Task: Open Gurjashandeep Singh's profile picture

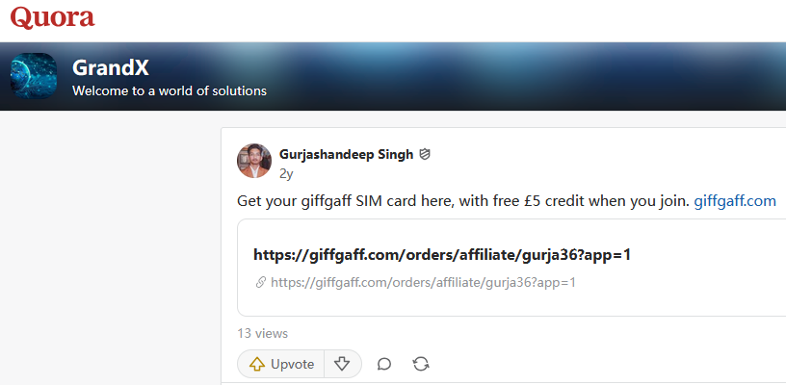Action: pos(254,161)
